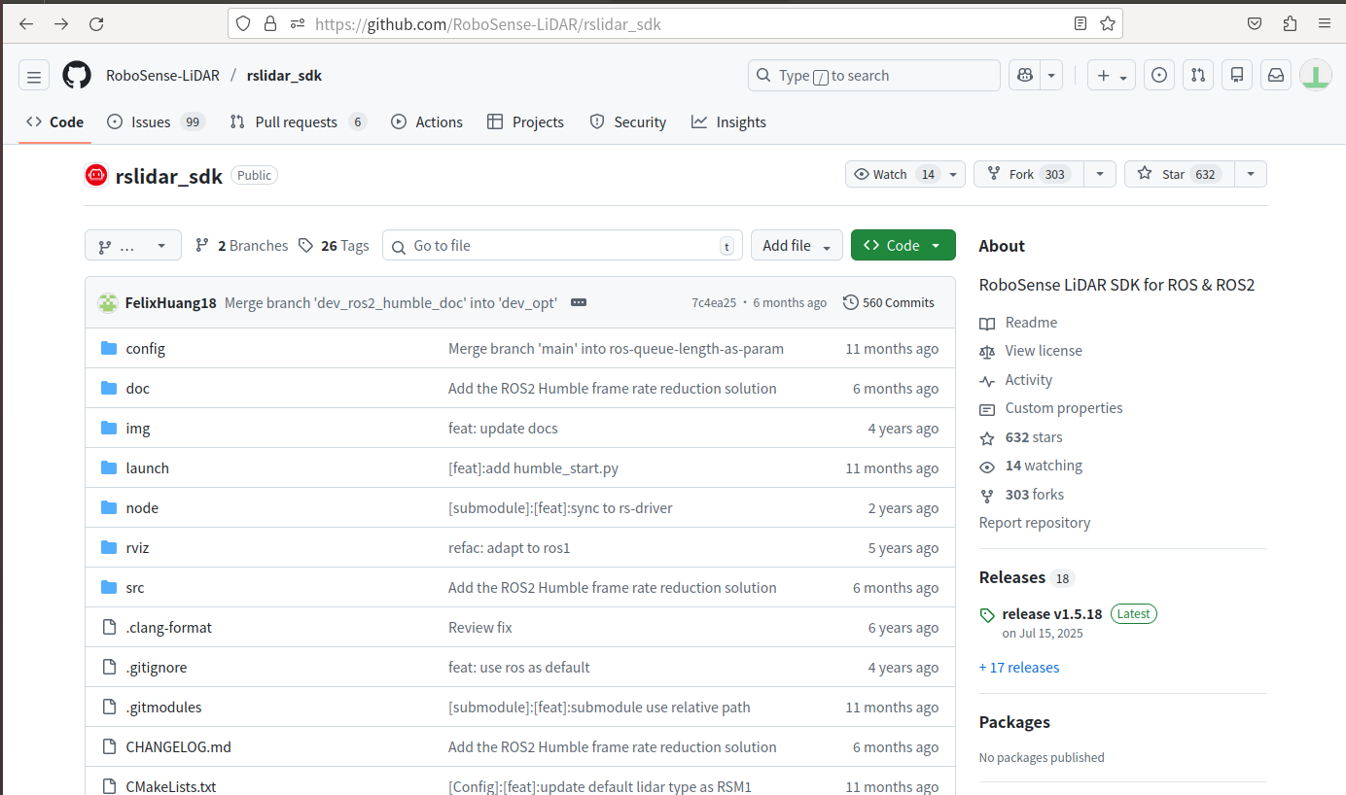
Task: Open the notifications inbox icon
Action: (1276, 76)
